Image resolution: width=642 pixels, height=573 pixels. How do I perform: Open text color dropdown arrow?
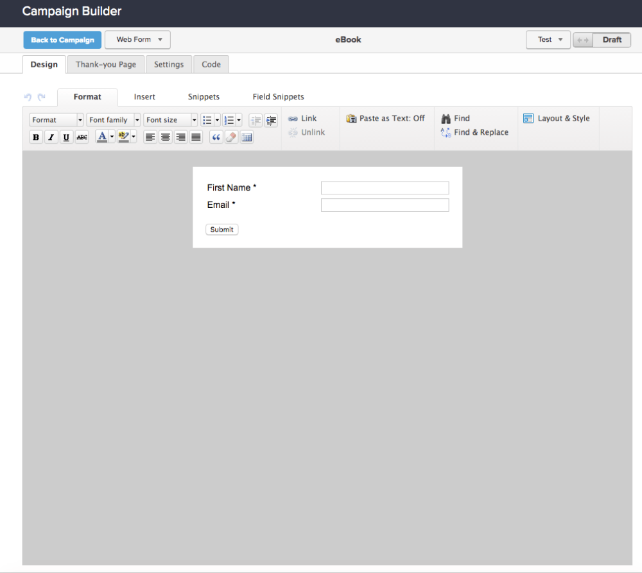coord(112,136)
